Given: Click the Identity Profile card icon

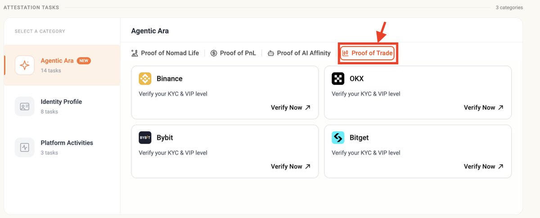Looking at the screenshot, I should (x=24, y=106).
